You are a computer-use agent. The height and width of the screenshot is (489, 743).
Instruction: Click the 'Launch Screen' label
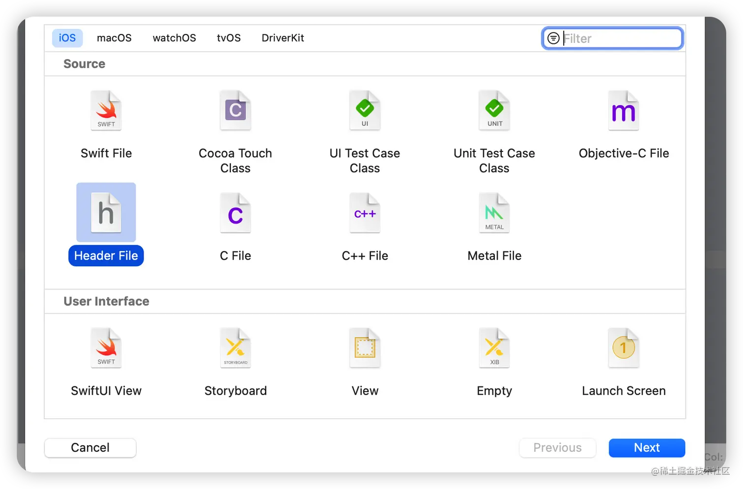(x=624, y=391)
